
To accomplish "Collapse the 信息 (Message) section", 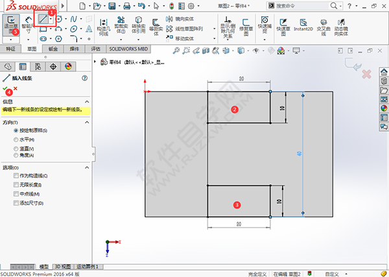I will click(87, 101).
